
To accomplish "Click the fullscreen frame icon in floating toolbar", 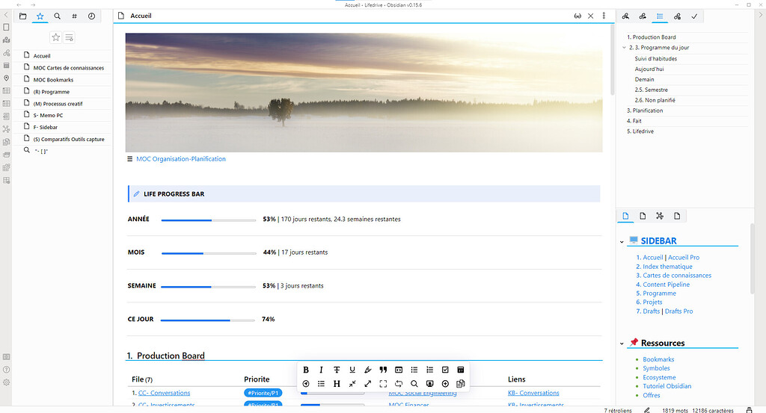I will click(383, 384).
